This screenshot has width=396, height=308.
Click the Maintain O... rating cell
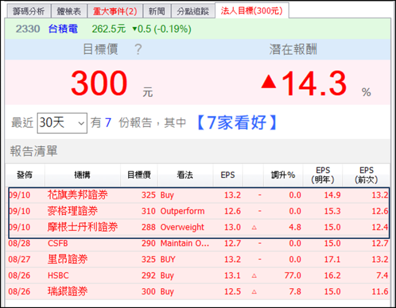pos(184,243)
